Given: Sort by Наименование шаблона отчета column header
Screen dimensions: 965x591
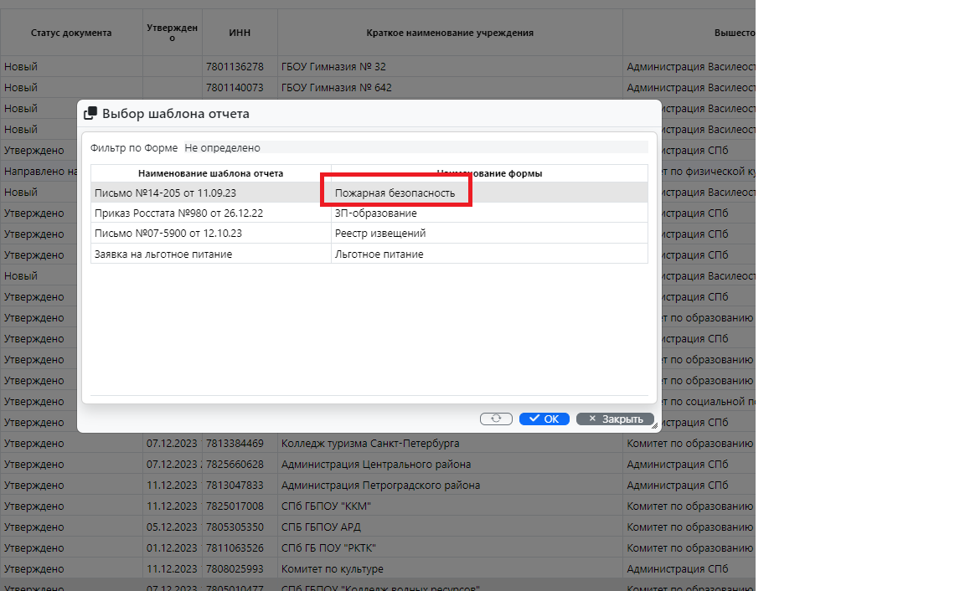Looking at the screenshot, I should [210, 173].
